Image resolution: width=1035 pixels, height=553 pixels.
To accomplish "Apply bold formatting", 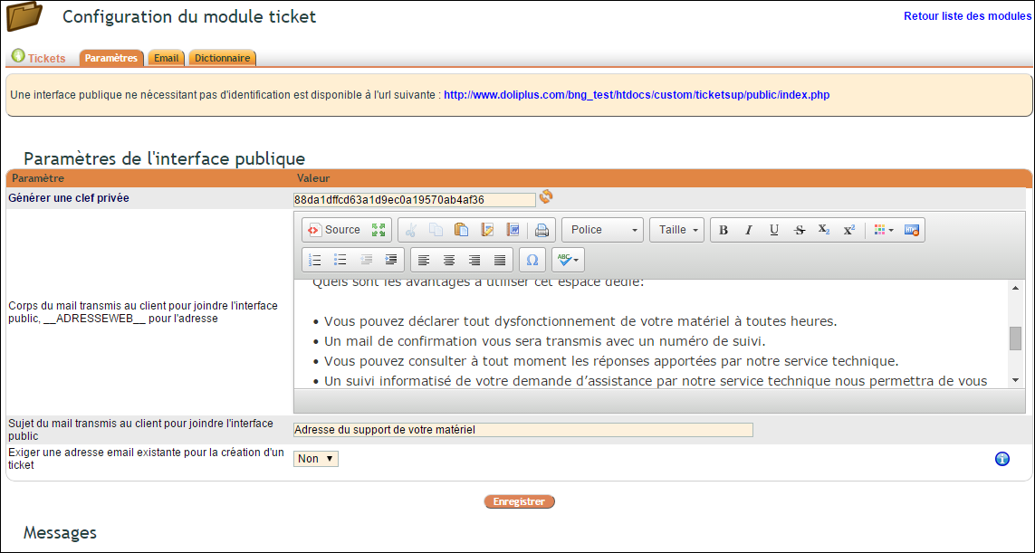I will coord(724,230).
